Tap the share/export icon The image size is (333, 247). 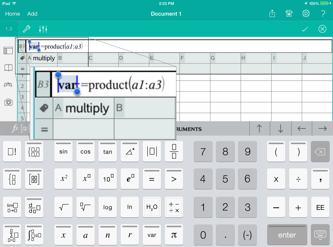click(272, 14)
